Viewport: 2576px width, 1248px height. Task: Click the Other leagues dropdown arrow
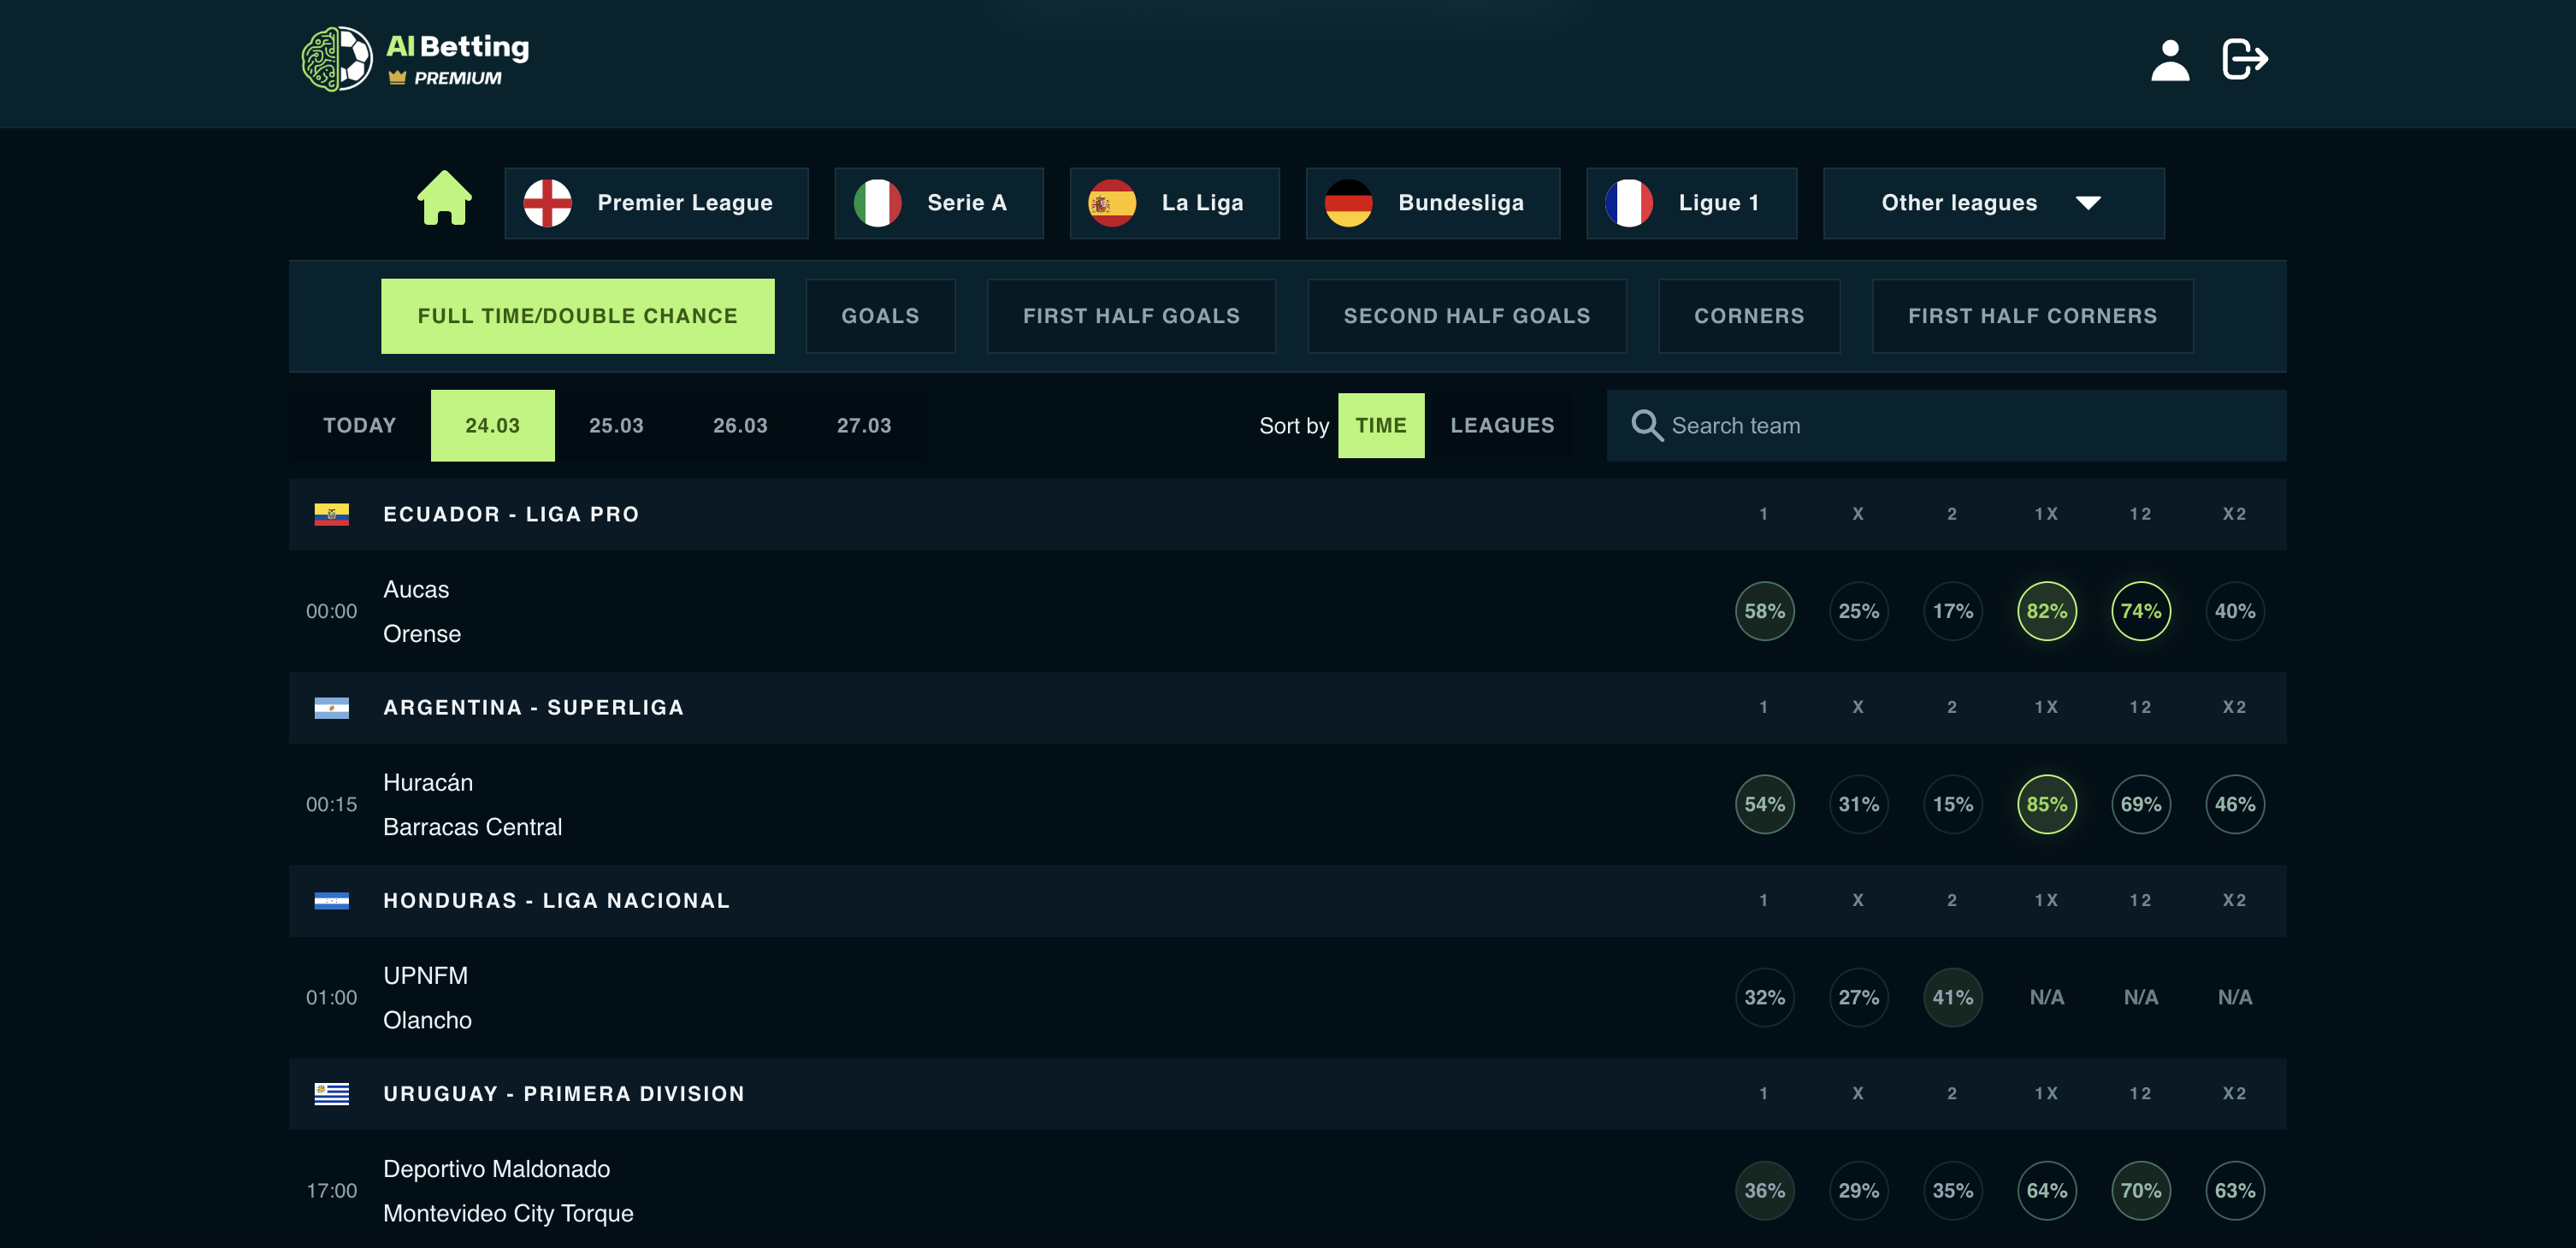[x=2088, y=203]
